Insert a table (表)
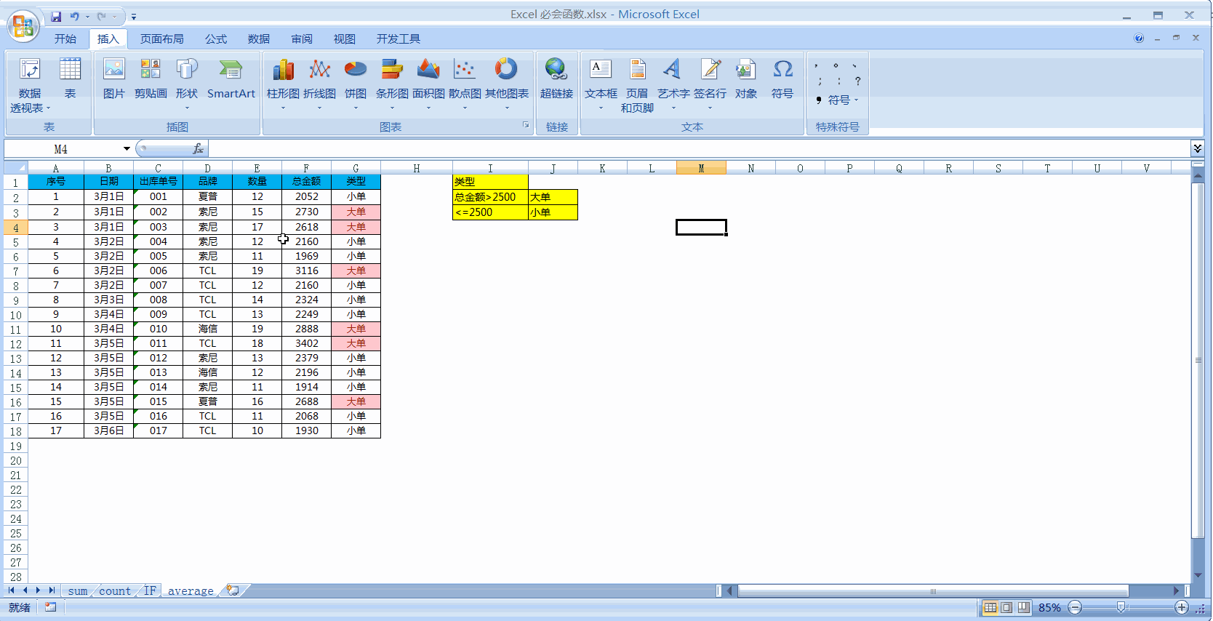 pyautogui.click(x=70, y=79)
